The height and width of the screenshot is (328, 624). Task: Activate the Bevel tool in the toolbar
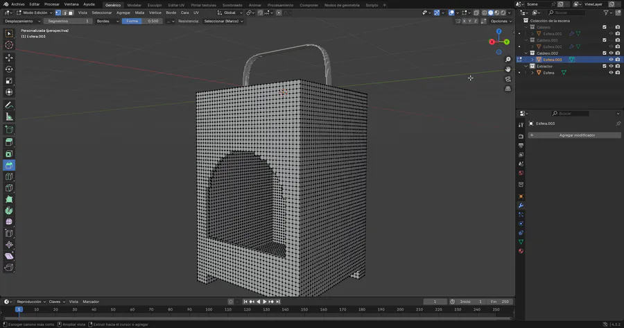(9, 165)
